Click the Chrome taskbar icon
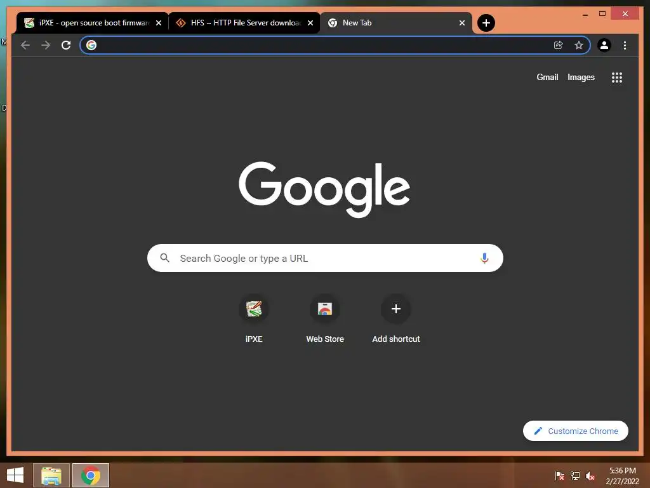 [x=91, y=475]
